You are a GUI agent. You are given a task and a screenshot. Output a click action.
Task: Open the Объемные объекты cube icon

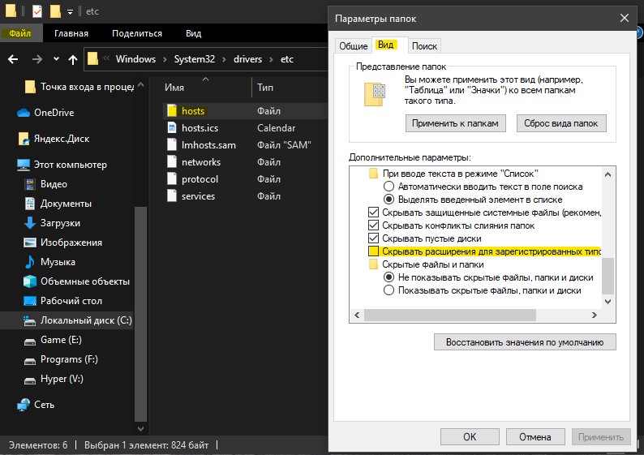point(29,281)
